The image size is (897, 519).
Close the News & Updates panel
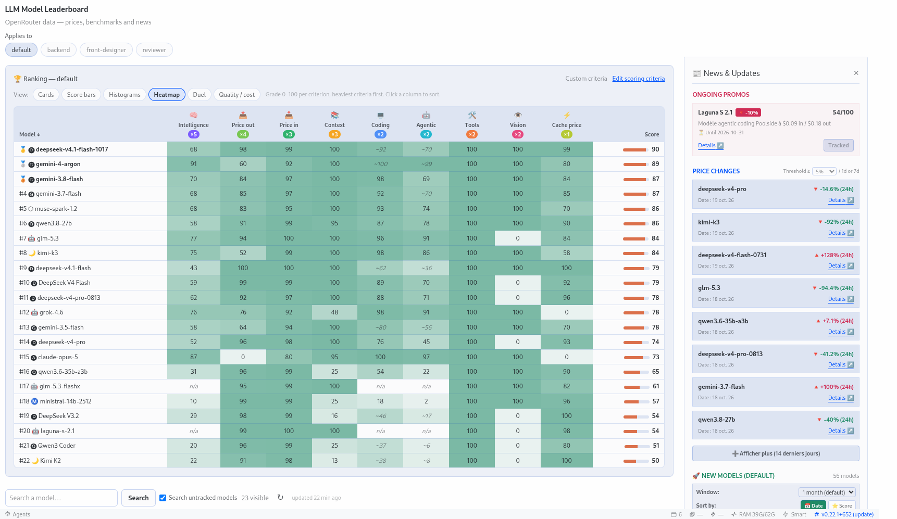click(856, 73)
